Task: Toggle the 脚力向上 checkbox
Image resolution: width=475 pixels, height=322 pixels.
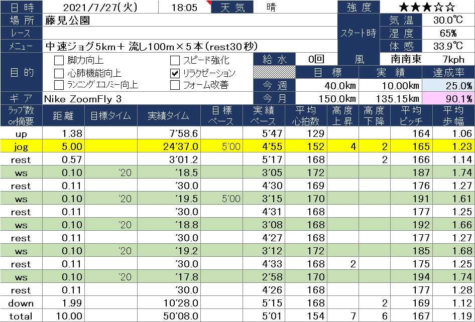Action: (59, 61)
